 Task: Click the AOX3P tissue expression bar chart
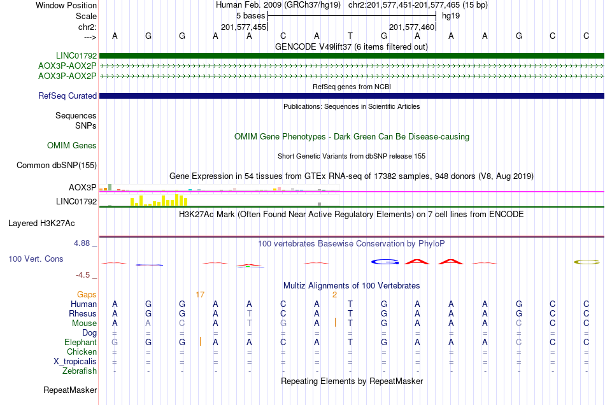pyautogui.click(x=219, y=188)
